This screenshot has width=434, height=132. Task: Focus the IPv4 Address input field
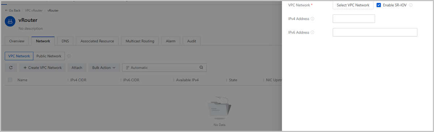(x=354, y=19)
